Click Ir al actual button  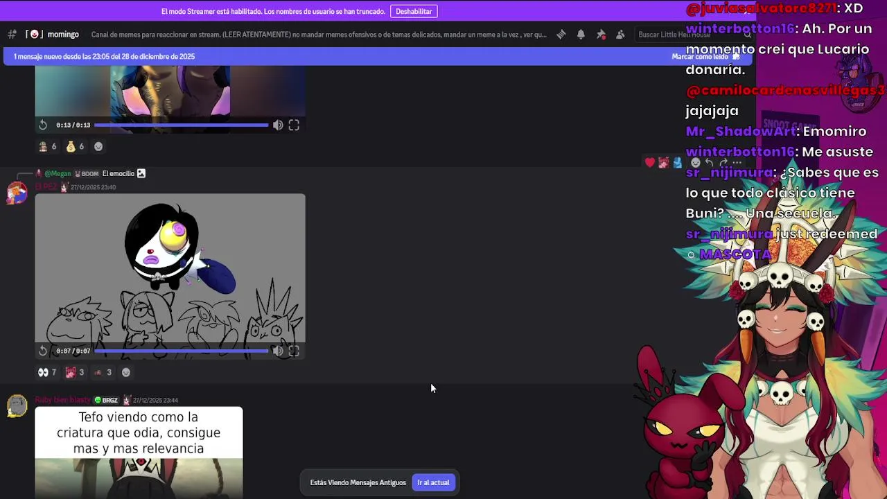pyautogui.click(x=433, y=482)
